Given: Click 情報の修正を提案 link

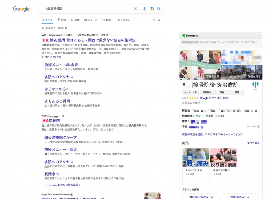Looking at the screenshot, I should click(x=192, y=135).
